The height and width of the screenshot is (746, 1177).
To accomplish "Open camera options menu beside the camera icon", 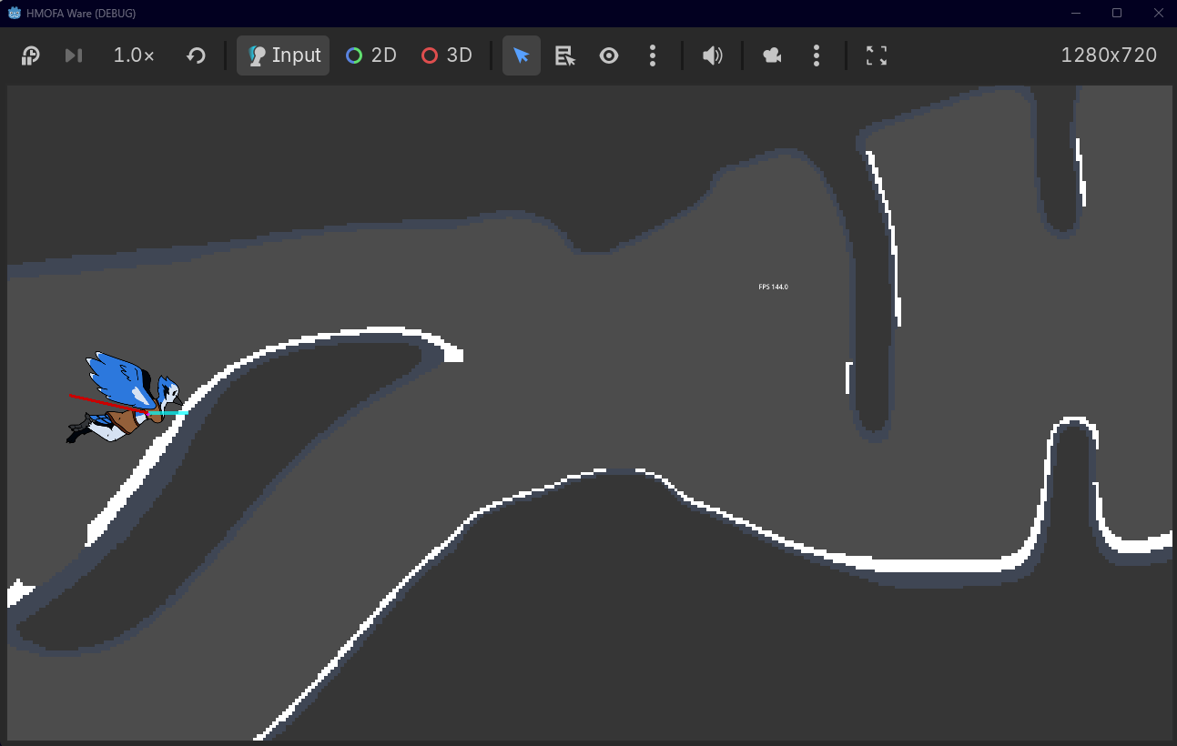I will coord(817,55).
